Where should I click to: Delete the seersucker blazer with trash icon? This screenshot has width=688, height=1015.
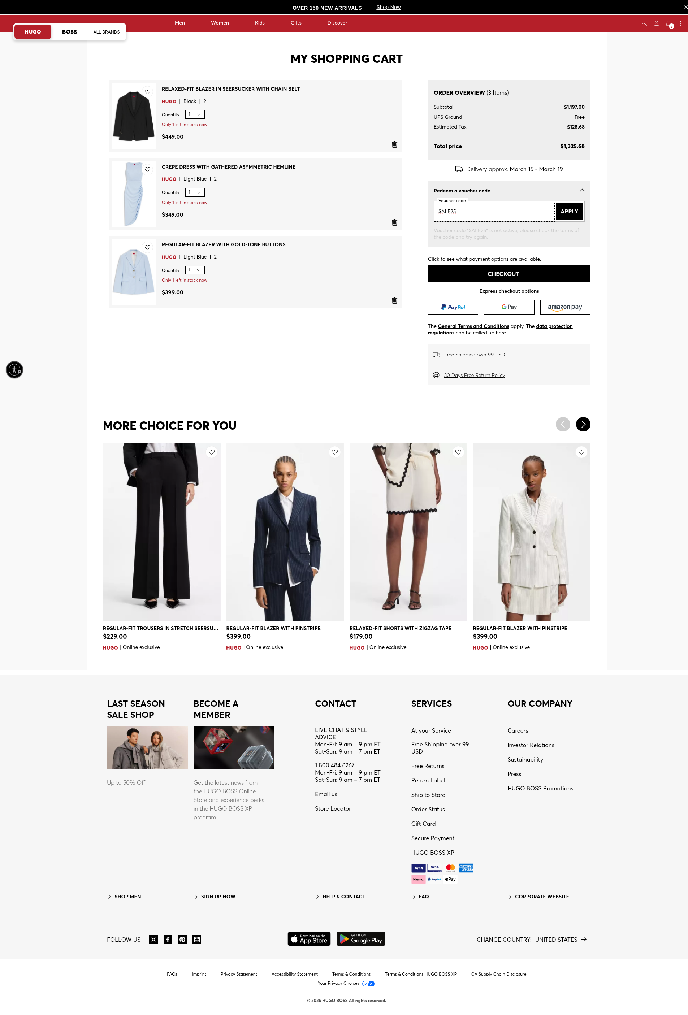pos(394,144)
